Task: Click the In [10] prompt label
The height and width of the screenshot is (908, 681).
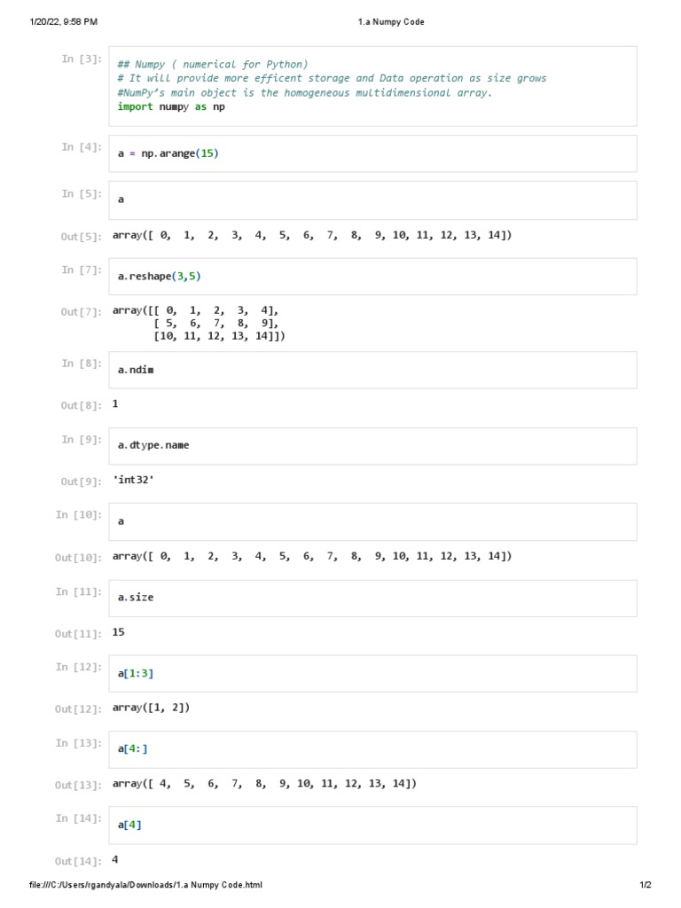Action: click(79, 515)
